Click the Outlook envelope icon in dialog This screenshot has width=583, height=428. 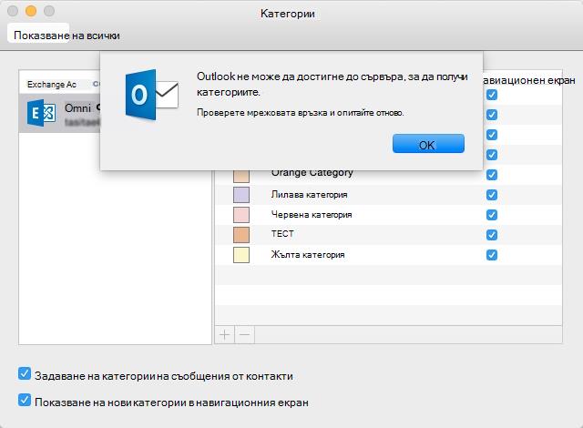[x=152, y=95]
